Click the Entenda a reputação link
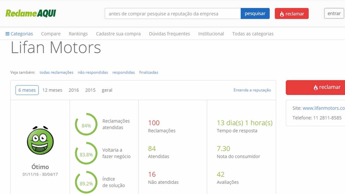345x194 pixels. 252,90
